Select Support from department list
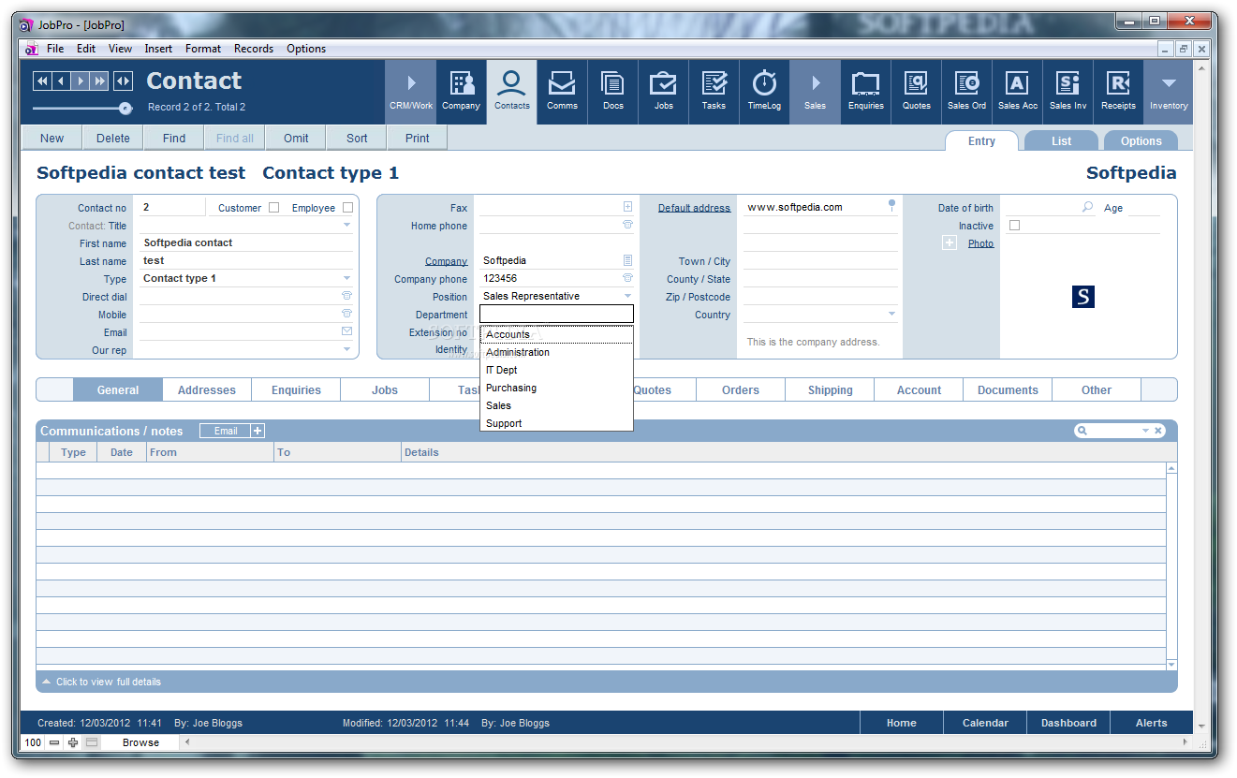This screenshot has height=778, width=1237. [556, 423]
